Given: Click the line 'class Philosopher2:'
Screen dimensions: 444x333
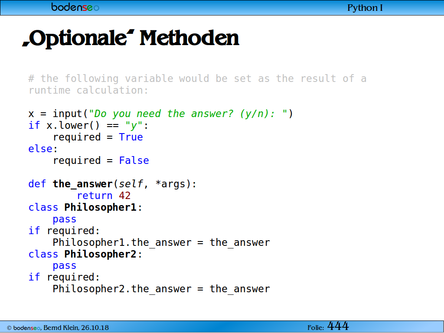Looking at the screenshot, I should (x=85, y=254).
